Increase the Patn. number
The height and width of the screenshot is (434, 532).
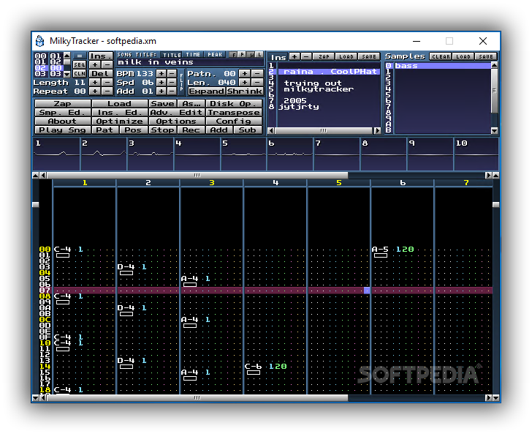(x=244, y=73)
